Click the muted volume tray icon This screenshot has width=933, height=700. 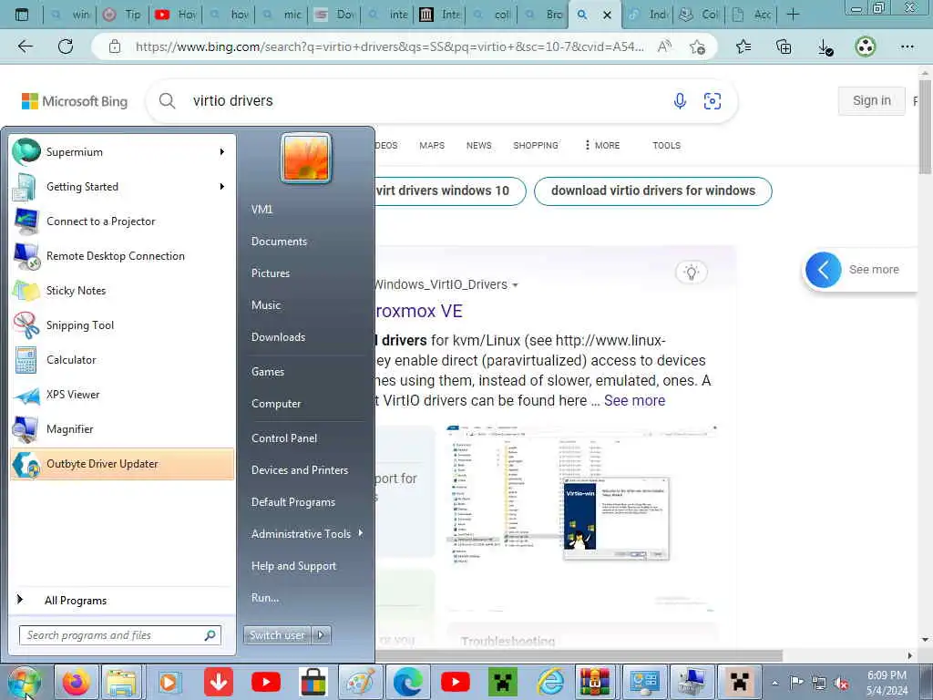click(841, 684)
